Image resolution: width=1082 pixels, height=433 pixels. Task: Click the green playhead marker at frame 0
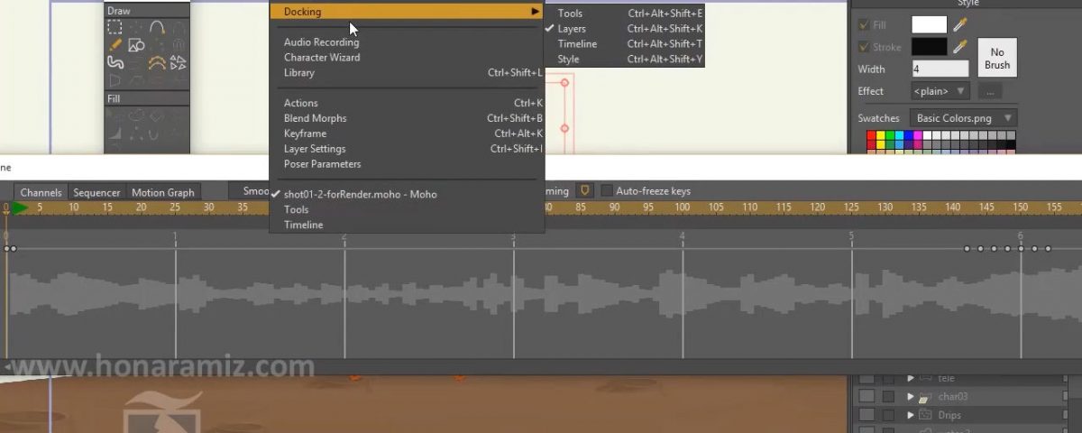19,208
